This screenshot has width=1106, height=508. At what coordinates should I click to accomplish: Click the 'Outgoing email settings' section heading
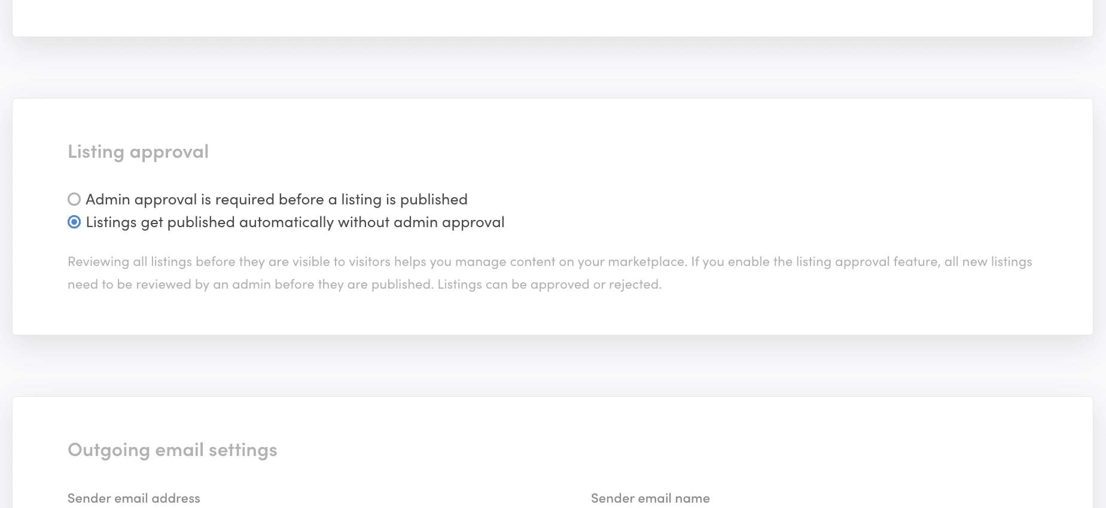coord(172,450)
